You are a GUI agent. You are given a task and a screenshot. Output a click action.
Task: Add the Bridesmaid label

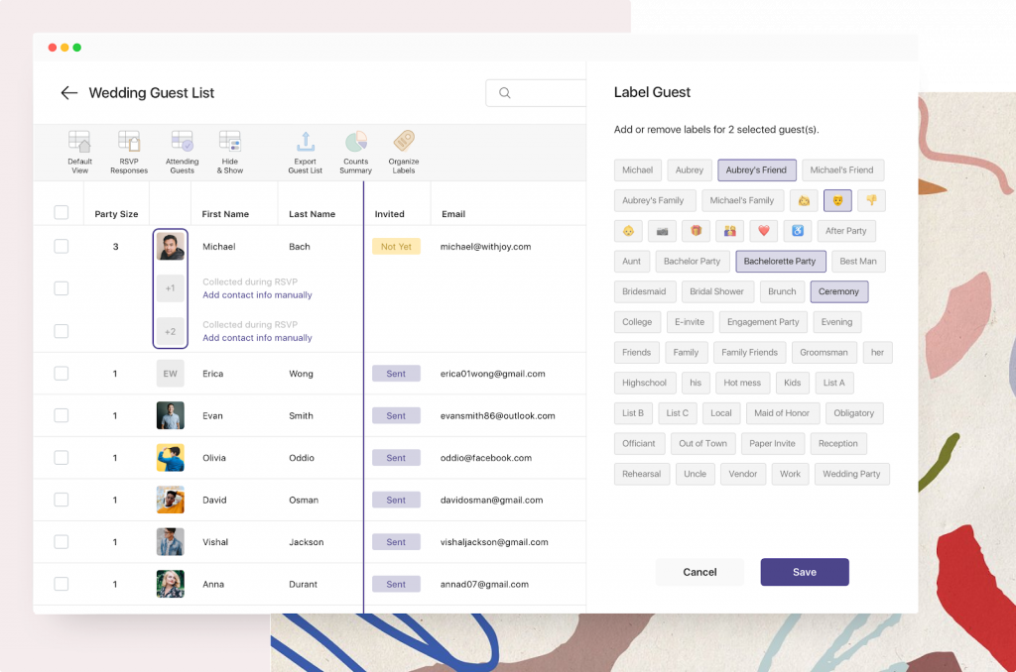(x=644, y=292)
